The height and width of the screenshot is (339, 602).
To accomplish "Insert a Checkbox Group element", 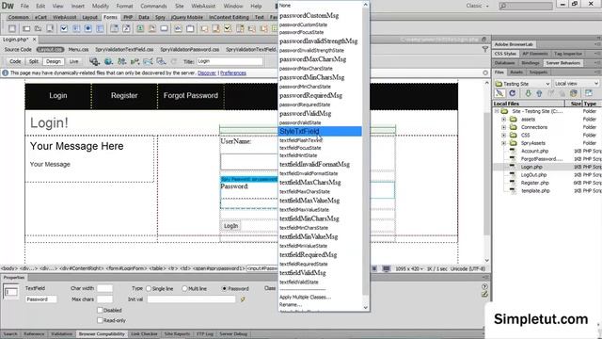I will click(x=76, y=29).
